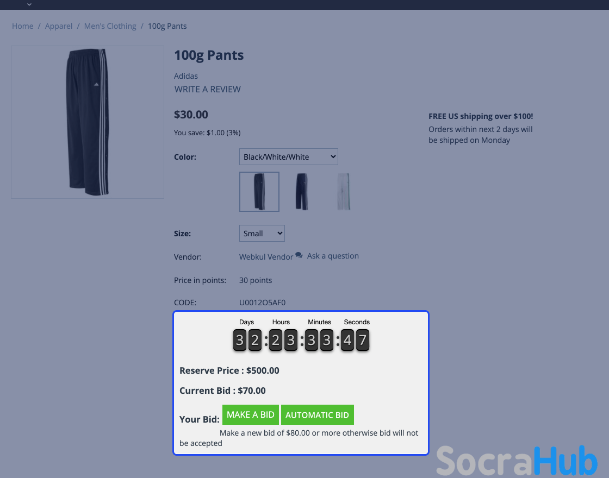The image size is (609, 478).
Task: Click the countdown timer days digits
Action: 247,340
